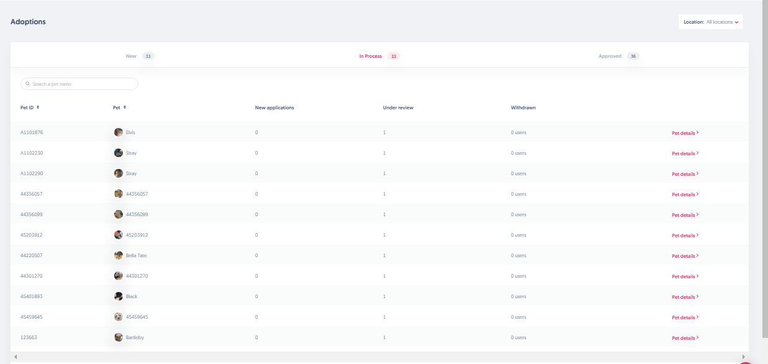Switch to the Approved tab
768x364 pixels.
tap(610, 56)
